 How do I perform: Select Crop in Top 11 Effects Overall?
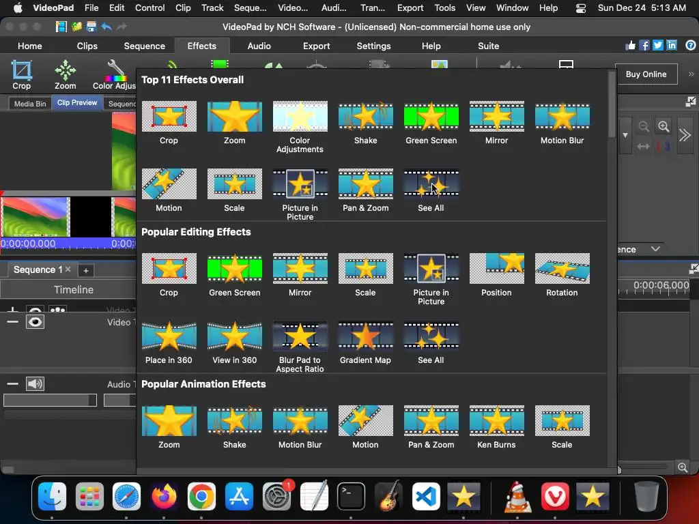(169, 122)
